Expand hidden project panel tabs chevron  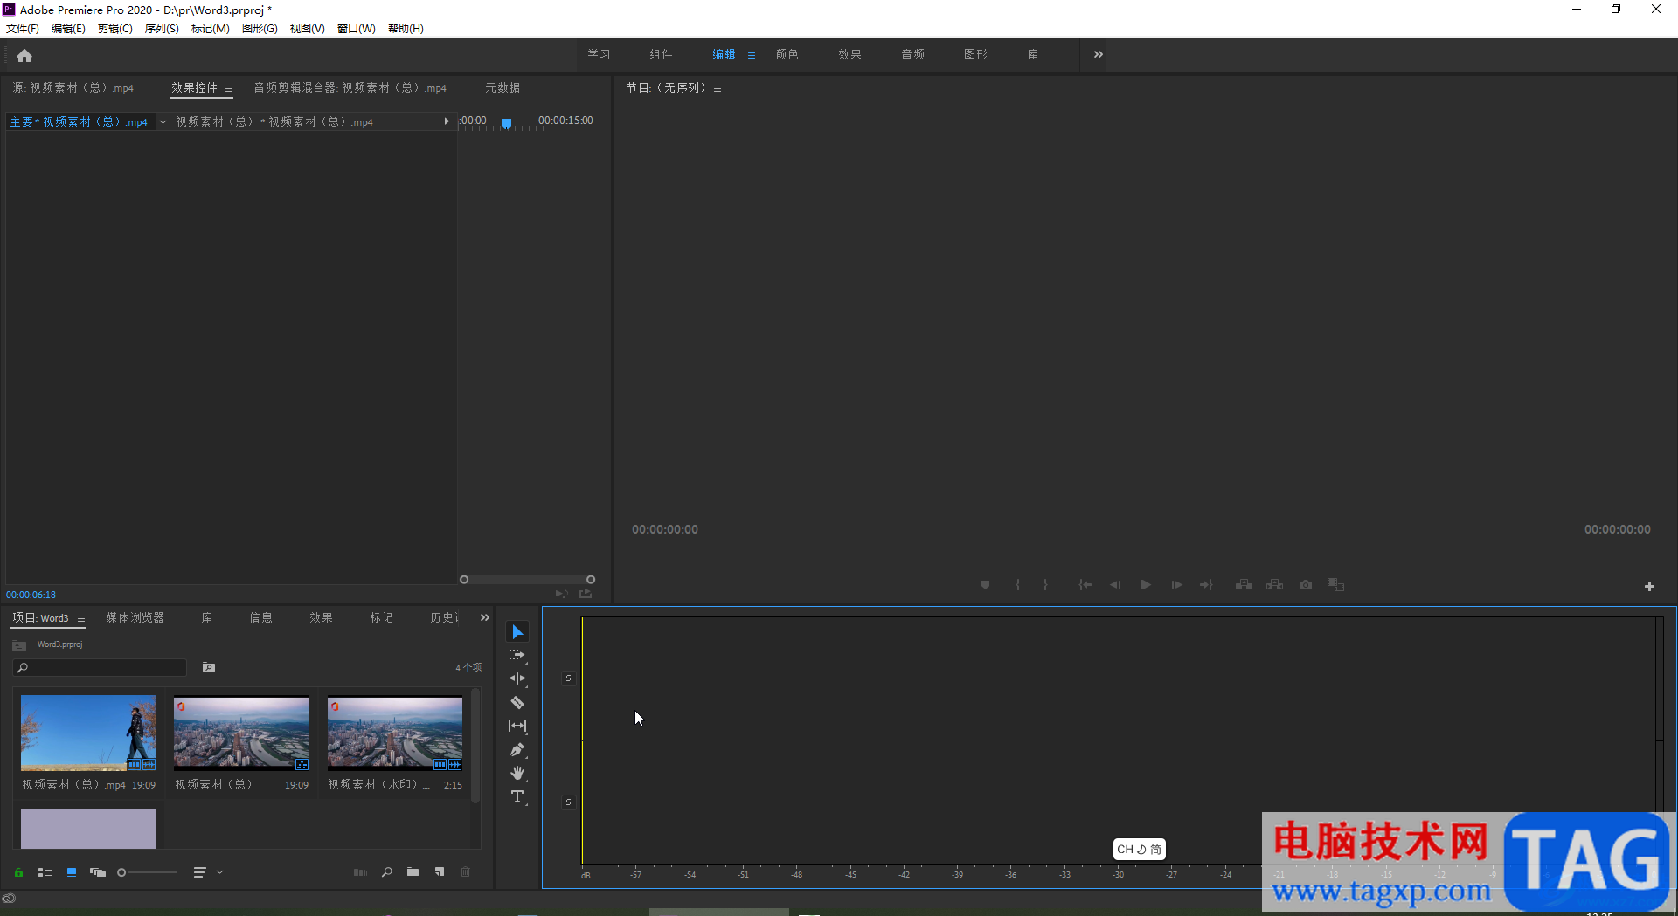click(x=485, y=617)
